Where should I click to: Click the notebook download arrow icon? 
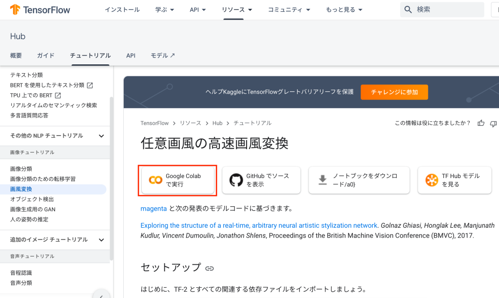point(323,180)
